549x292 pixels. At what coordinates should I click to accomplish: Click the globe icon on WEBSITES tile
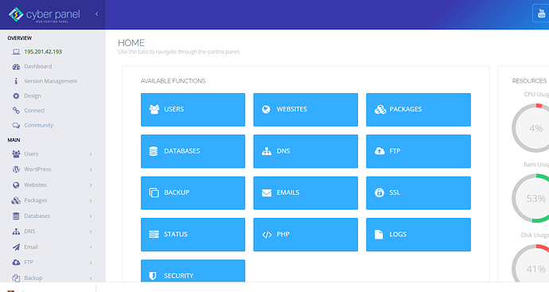266,109
